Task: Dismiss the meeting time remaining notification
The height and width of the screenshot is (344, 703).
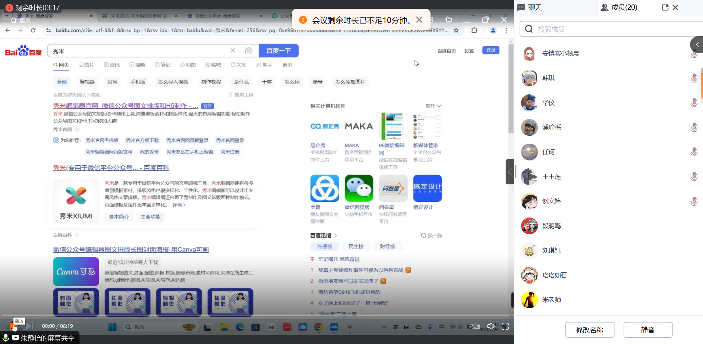Action: (419, 20)
